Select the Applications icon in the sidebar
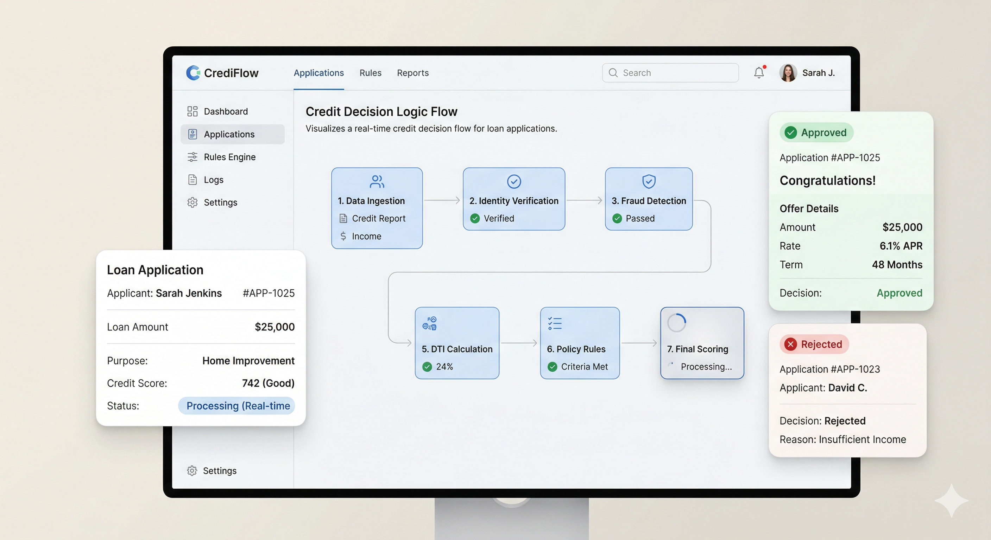 pyautogui.click(x=192, y=134)
